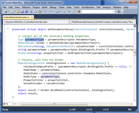
Task: Select the ControllerActionInvoker.cs document tab
Action: (16, 17)
